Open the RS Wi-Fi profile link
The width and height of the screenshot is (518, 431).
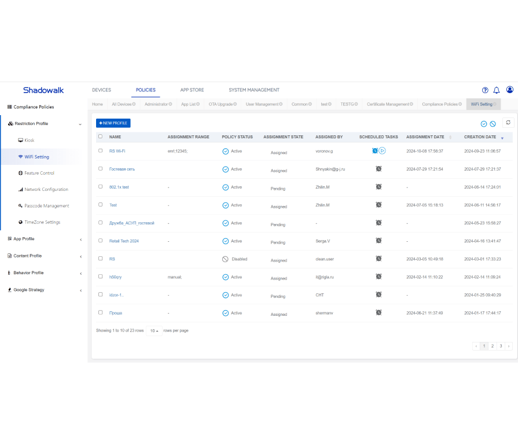[117, 151]
